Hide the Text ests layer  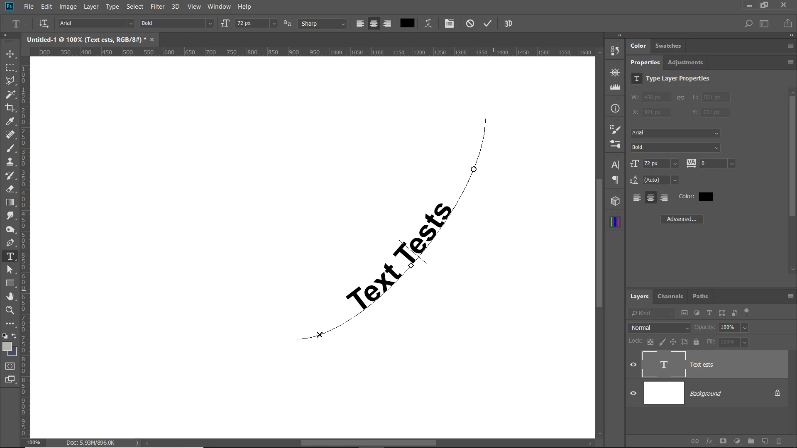[633, 365]
